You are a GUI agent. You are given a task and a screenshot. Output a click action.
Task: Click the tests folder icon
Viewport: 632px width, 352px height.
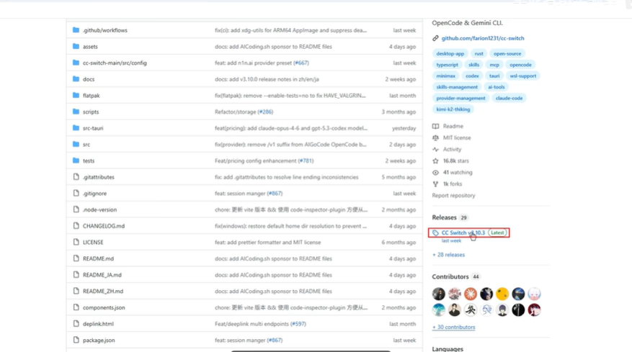(x=76, y=161)
